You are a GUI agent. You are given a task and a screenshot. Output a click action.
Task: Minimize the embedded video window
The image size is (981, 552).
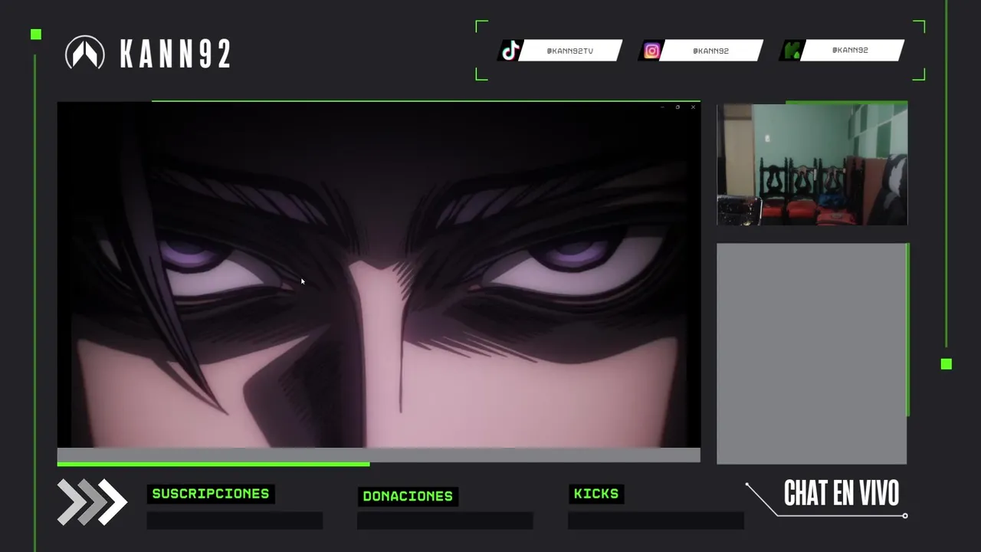coord(662,107)
